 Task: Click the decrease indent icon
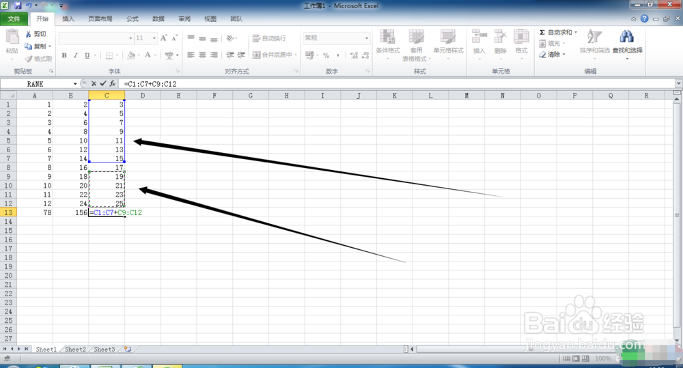point(230,55)
